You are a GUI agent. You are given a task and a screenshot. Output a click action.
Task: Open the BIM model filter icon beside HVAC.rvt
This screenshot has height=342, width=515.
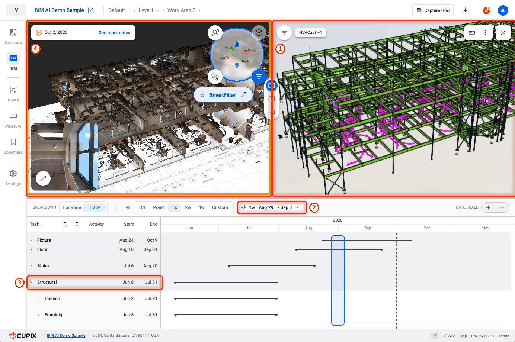click(x=284, y=33)
